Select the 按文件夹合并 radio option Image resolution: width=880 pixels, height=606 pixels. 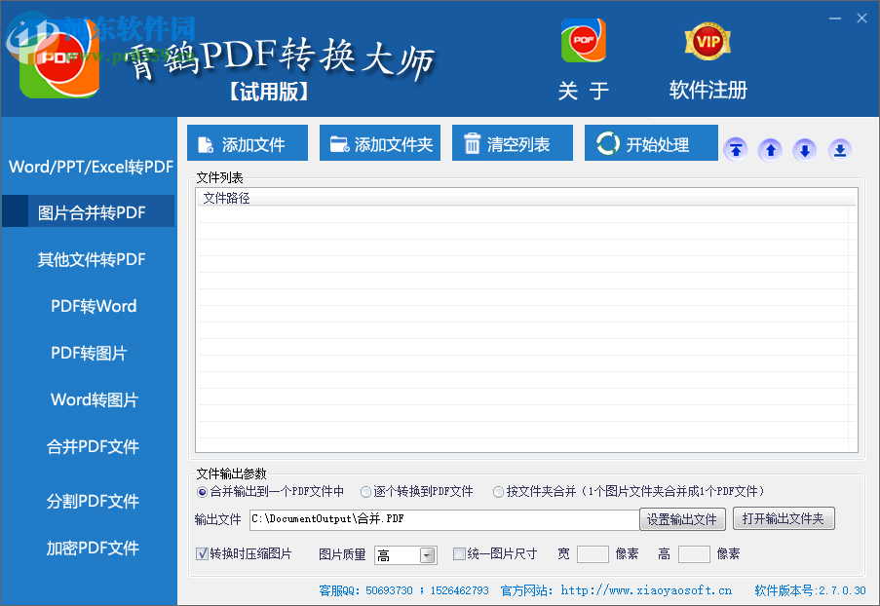499,492
